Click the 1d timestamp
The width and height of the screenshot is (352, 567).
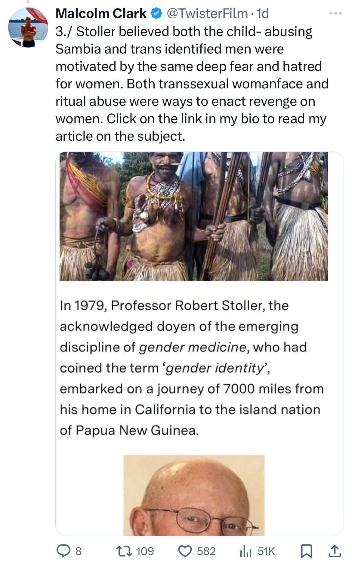pos(262,14)
